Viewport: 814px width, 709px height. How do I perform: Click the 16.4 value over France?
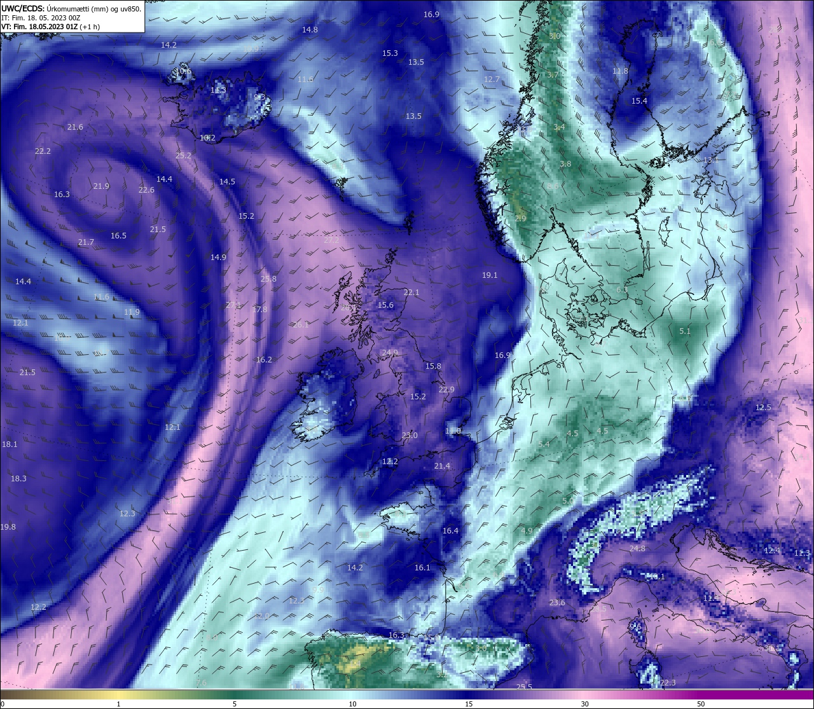tap(450, 531)
